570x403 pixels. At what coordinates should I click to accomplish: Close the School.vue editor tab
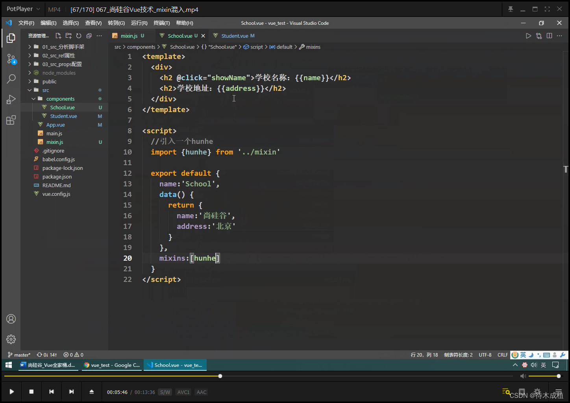203,36
